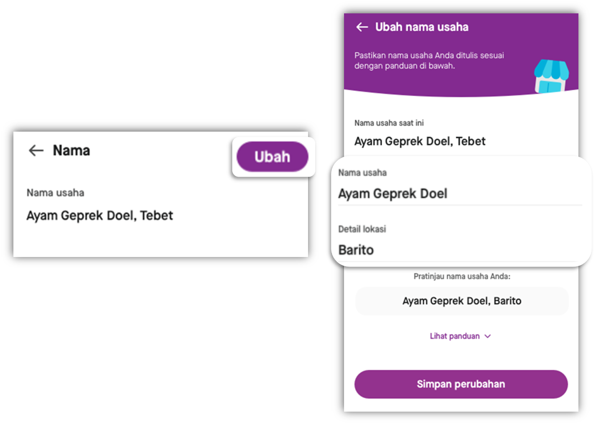The image size is (596, 425).
Task: Click the Ubah nama usaha header title
Action: click(x=421, y=27)
